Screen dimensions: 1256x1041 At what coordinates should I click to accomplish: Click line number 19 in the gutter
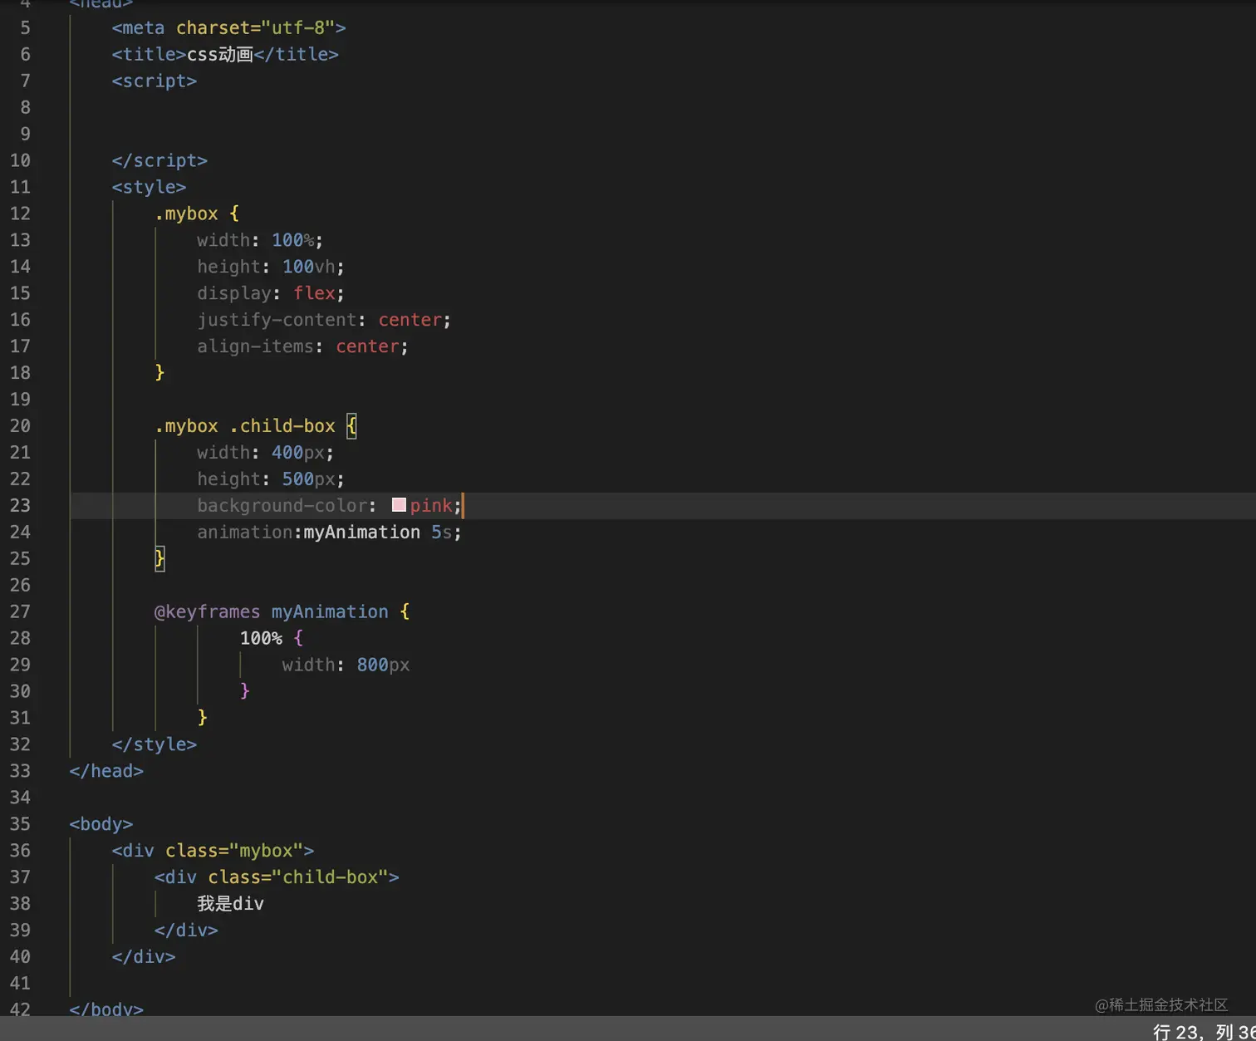click(x=20, y=400)
